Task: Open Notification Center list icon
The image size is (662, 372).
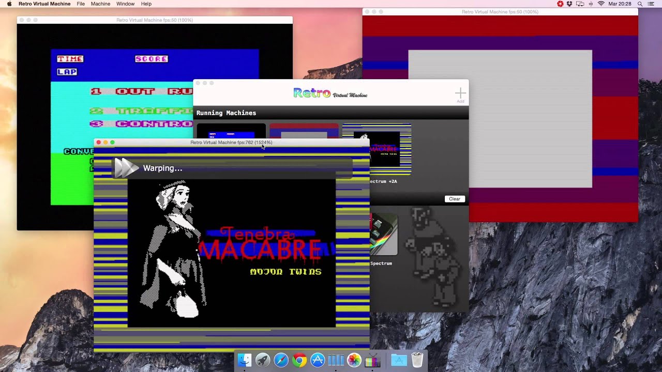Action: point(652,4)
